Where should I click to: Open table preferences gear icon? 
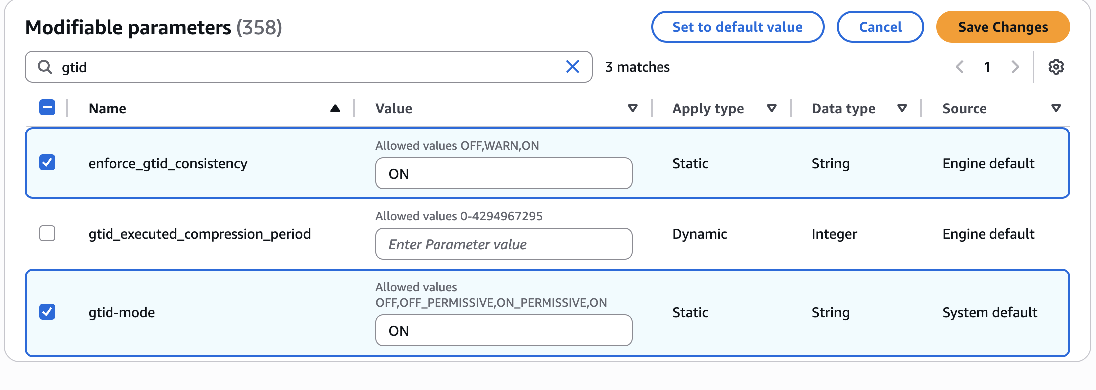click(x=1056, y=67)
